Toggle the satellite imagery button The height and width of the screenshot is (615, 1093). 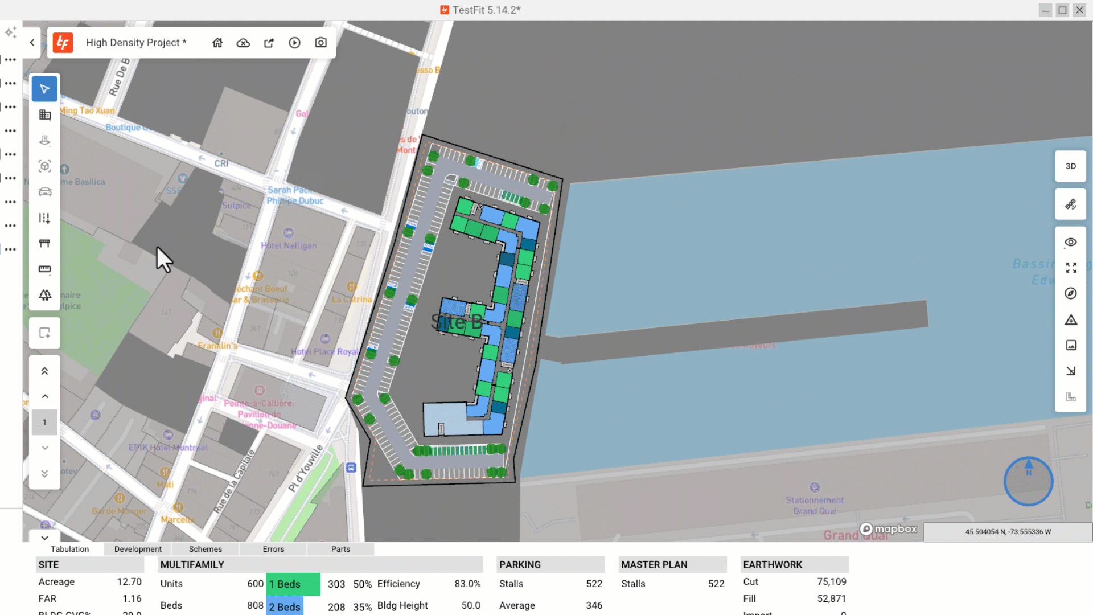(x=1070, y=204)
